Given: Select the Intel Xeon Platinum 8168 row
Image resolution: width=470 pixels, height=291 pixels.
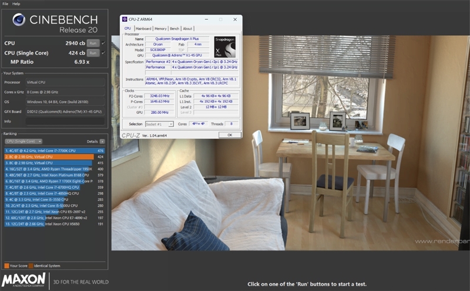Looking at the screenshot, I should coord(54,175).
